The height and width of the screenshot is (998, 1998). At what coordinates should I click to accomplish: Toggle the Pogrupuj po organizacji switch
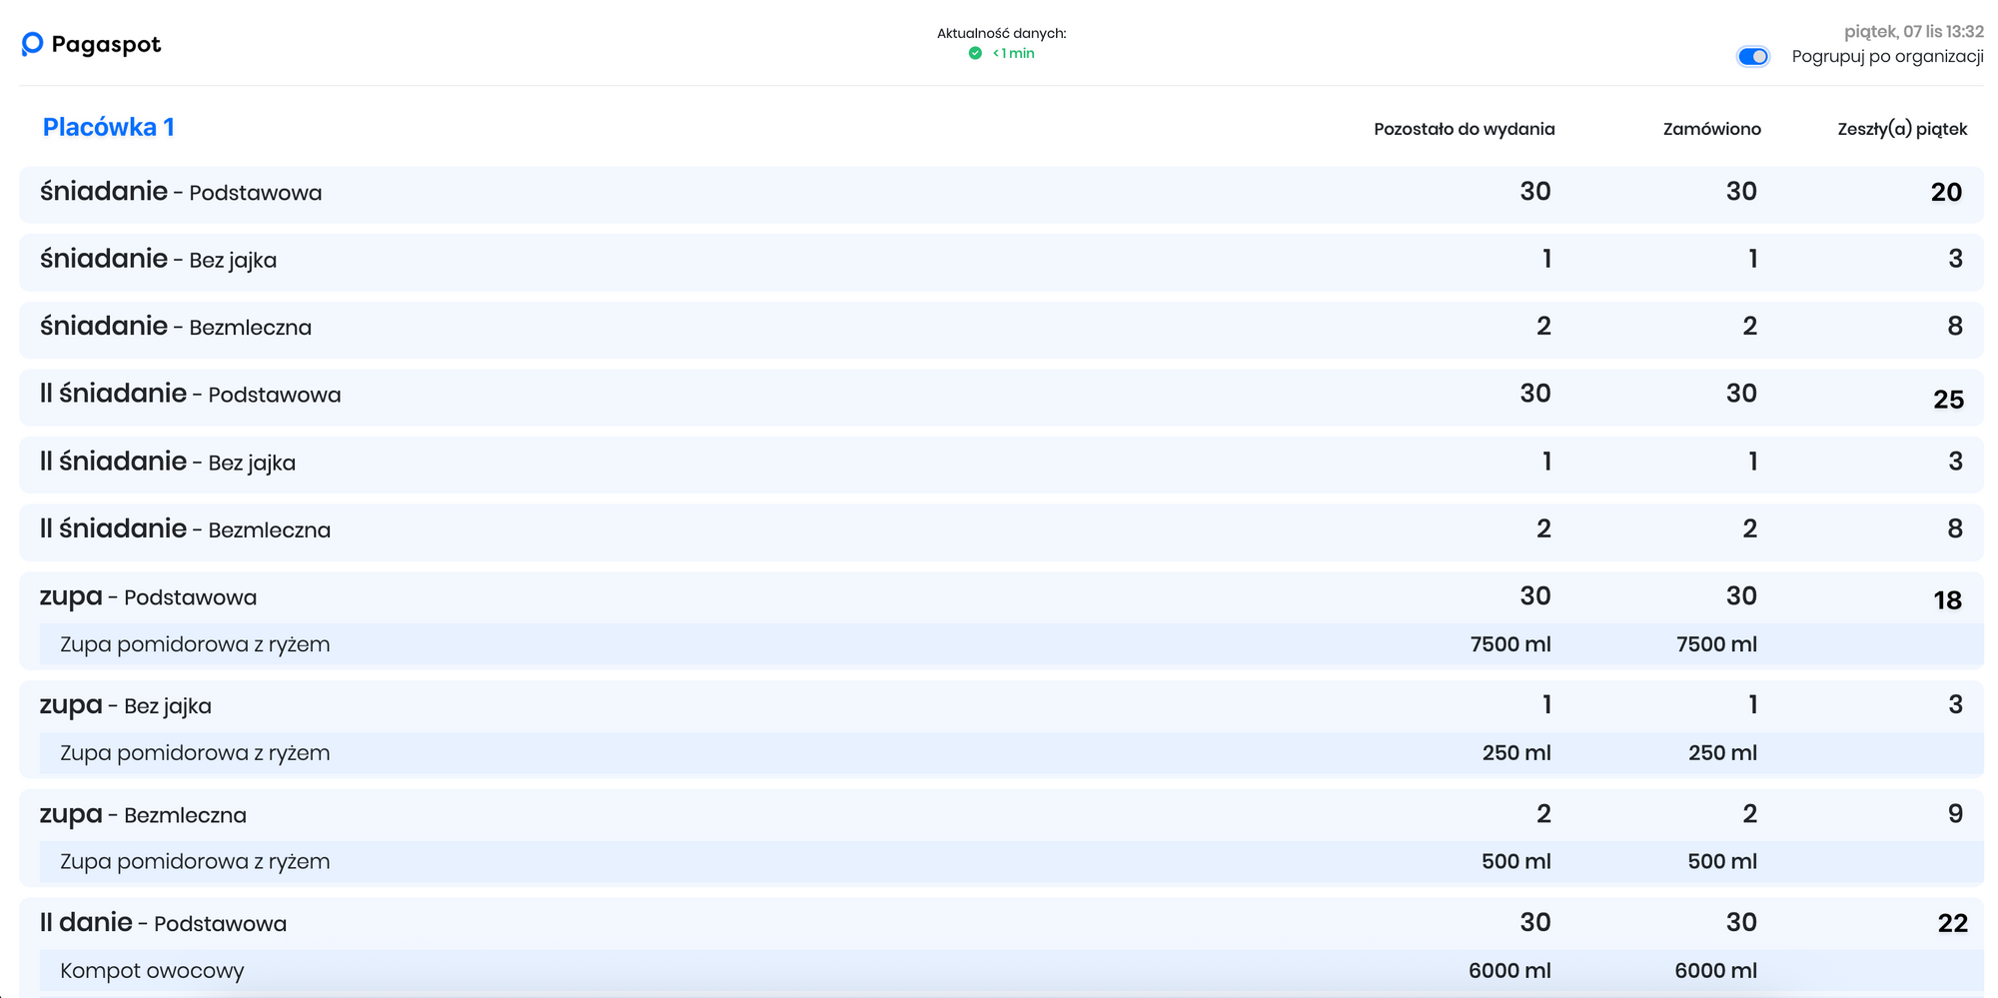tap(1752, 57)
